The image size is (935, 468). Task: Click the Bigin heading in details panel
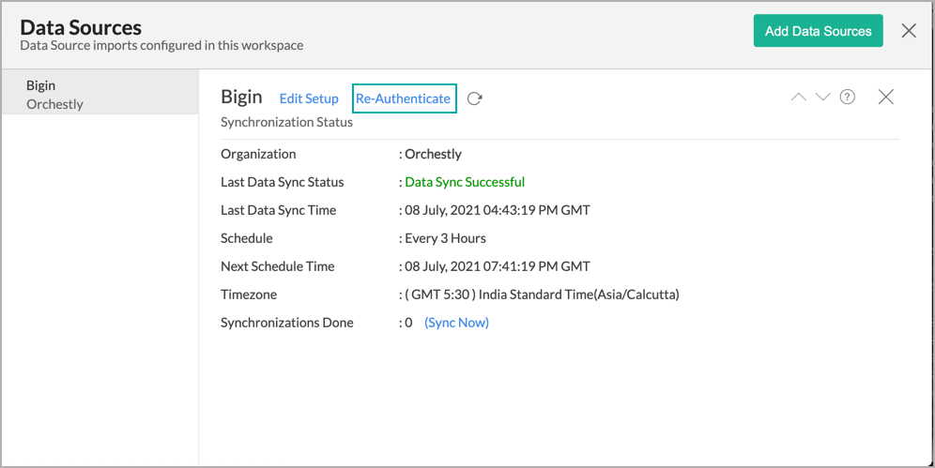click(x=241, y=97)
